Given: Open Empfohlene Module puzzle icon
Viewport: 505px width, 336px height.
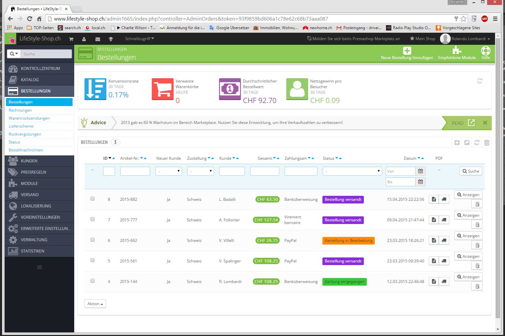Looking at the screenshot, I should 457,50.
